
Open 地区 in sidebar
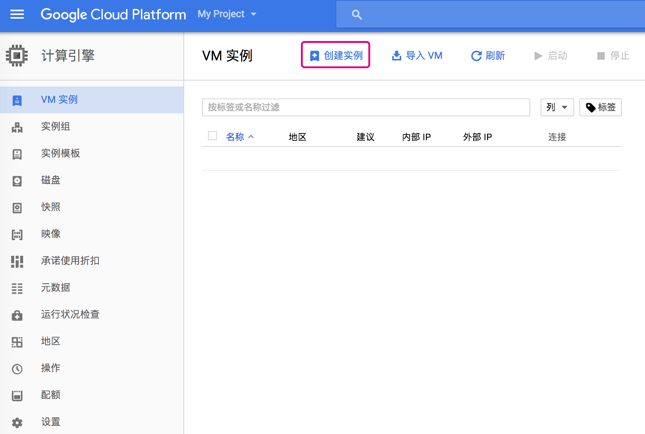tap(92, 342)
